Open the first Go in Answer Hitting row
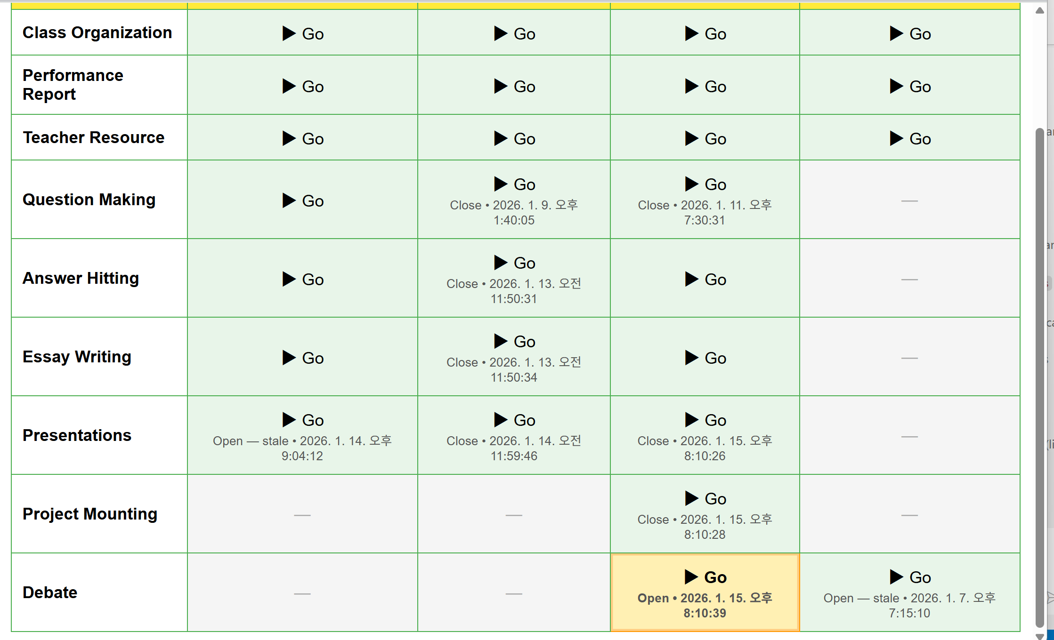This screenshot has height=640, width=1054. pyautogui.click(x=302, y=280)
